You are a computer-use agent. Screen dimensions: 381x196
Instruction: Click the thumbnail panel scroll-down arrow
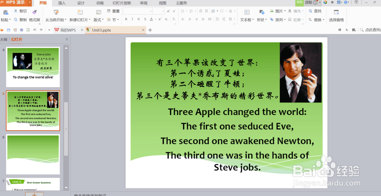coord(66,188)
